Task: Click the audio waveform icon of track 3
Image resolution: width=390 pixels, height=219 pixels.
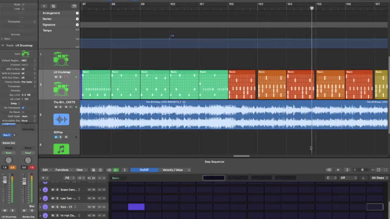Action: coord(61,119)
